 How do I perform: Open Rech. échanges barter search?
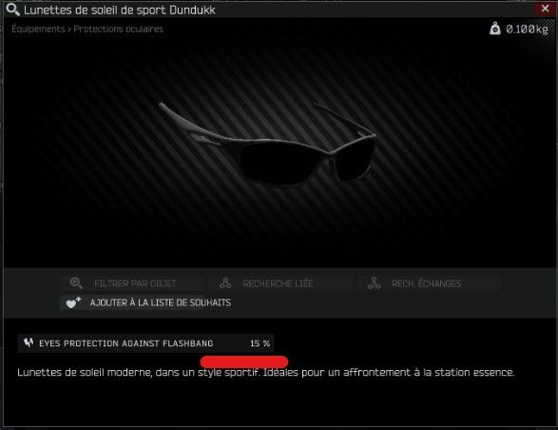click(x=426, y=283)
